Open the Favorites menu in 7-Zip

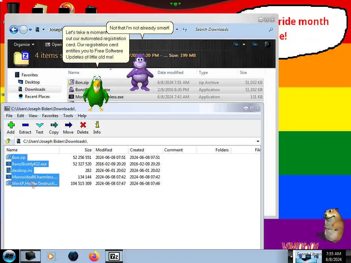pos(50,116)
